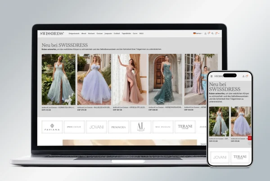Open the blush tulle gown photo on laptop

tap(130, 79)
